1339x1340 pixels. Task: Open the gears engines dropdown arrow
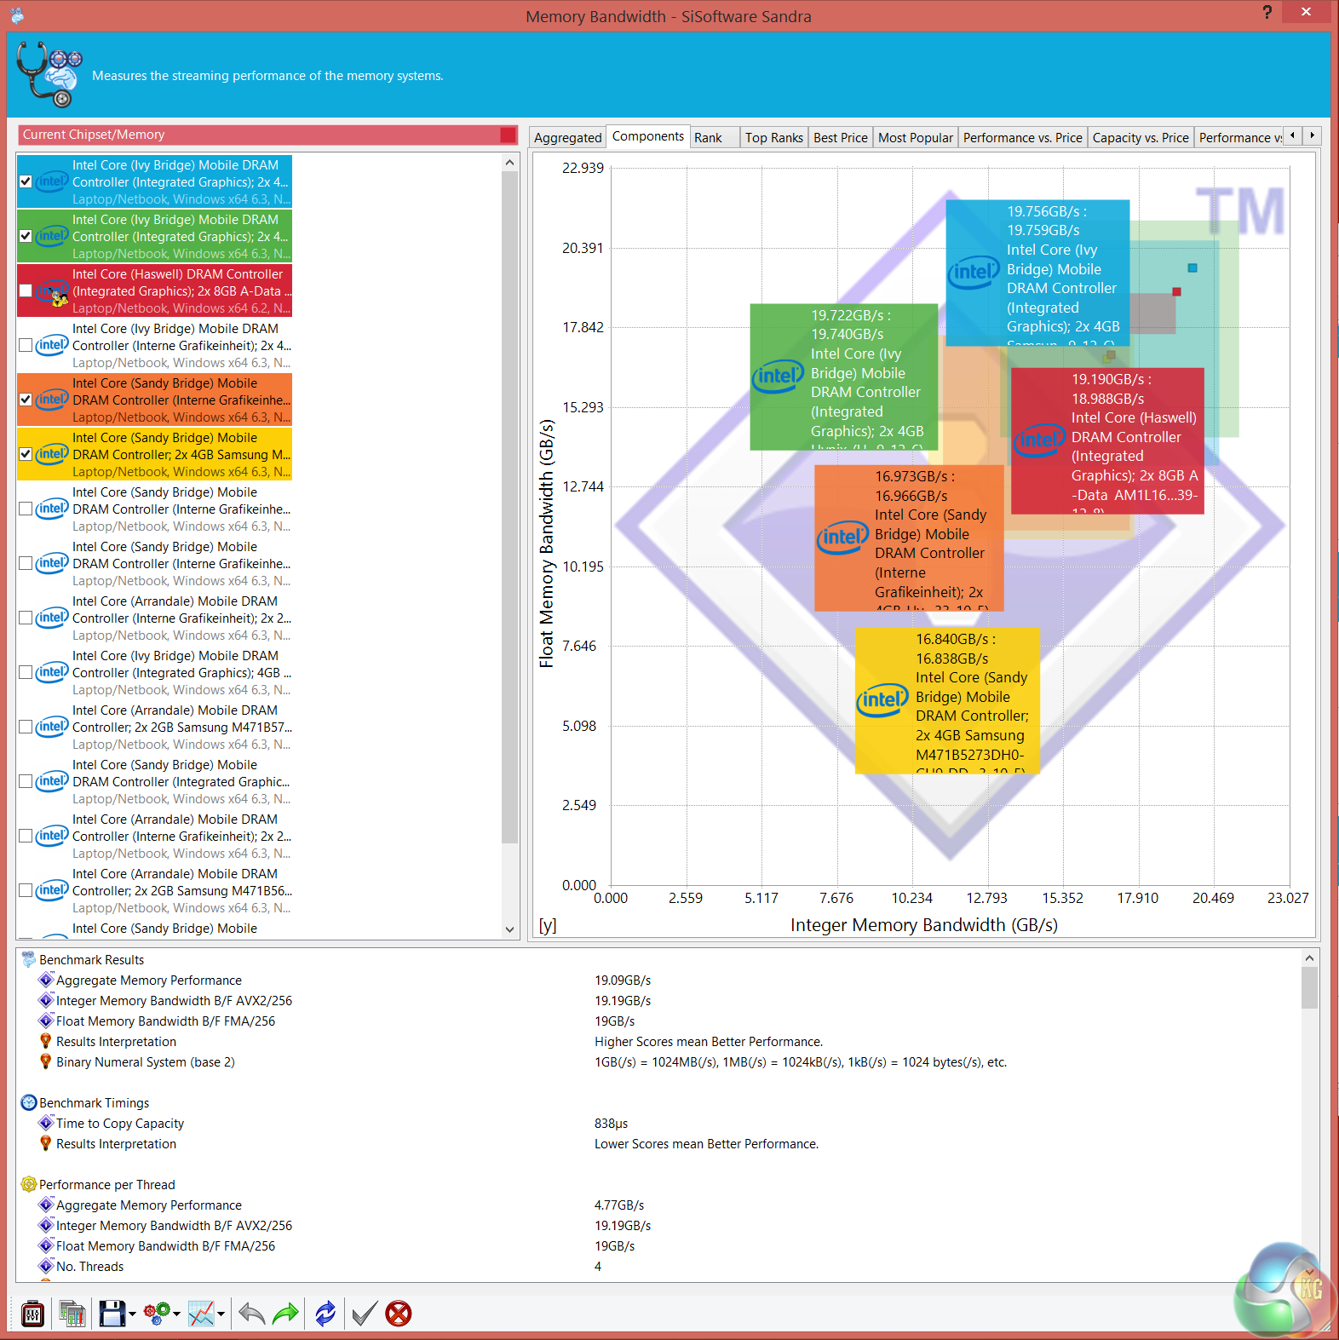176,1314
